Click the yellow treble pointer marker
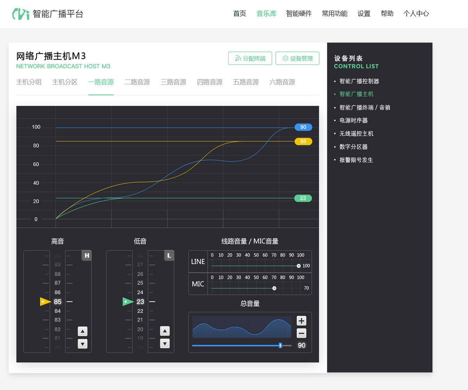 coord(46,301)
